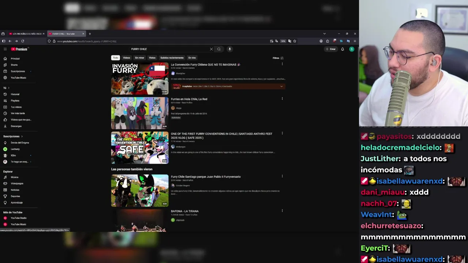Screen dimensions: 468x263
Task: Expand the Suscripciones section header
Action: pyautogui.click(x=13, y=136)
